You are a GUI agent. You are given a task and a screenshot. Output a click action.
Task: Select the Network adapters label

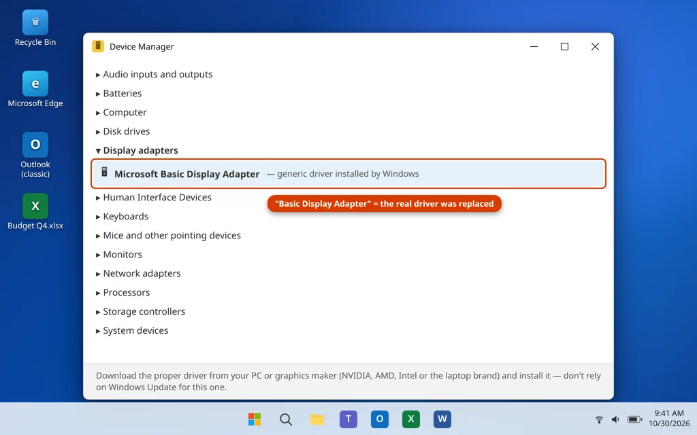tap(142, 273)
